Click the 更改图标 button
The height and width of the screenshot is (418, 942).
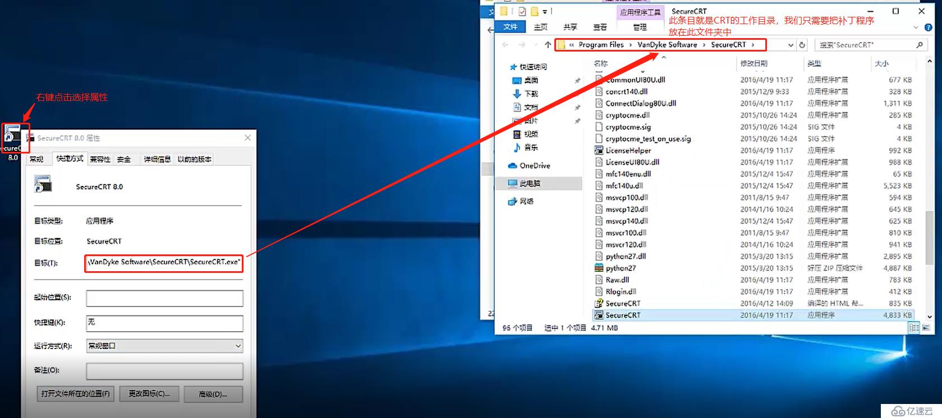(x=149, y=394)
